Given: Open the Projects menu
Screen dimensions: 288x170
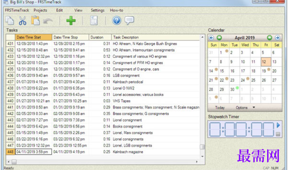Looking at the screenshot, I should (40, 10).
